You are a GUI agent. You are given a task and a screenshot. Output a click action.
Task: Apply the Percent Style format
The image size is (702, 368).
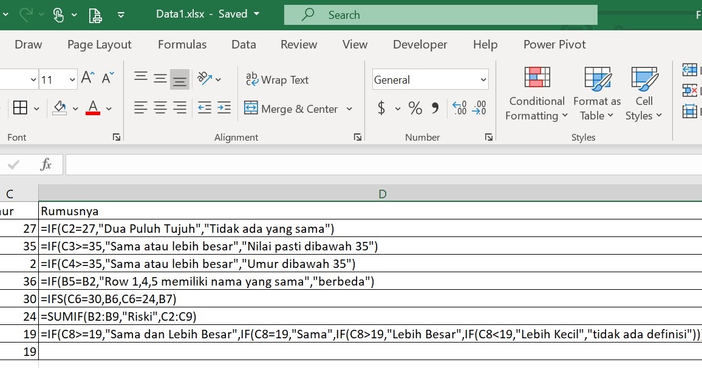415,108
